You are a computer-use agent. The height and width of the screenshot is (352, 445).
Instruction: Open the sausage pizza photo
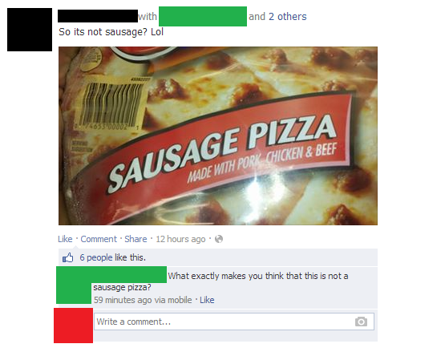pos(218,136)
